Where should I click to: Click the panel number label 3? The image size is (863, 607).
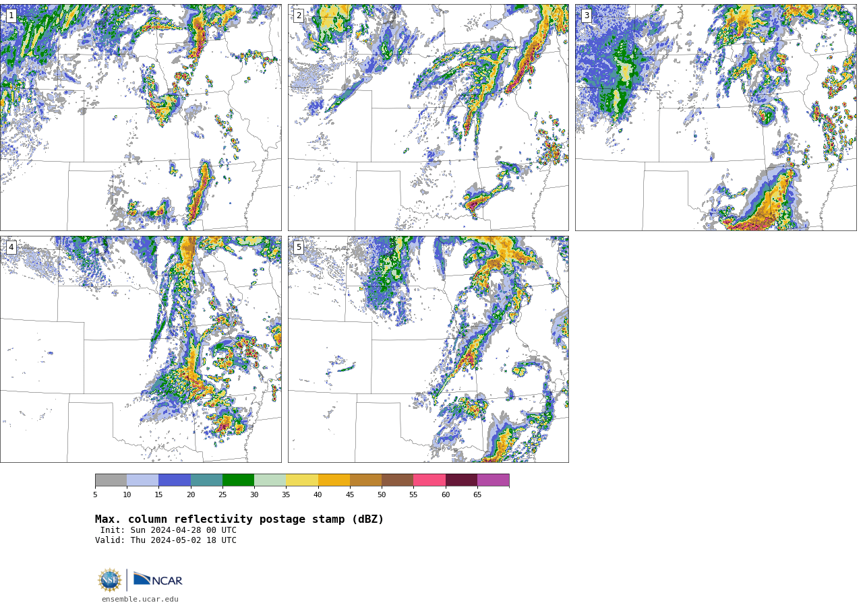tap(587, 15)
